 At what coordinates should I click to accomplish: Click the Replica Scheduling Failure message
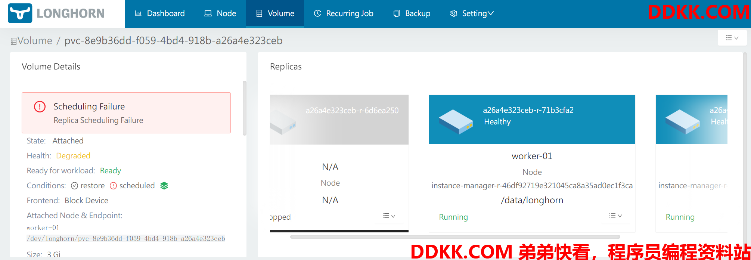[x=99, y=120]
